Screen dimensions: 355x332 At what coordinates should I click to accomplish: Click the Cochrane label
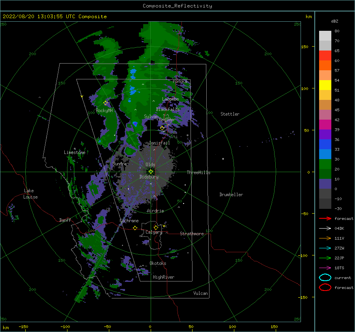[129, 221]
